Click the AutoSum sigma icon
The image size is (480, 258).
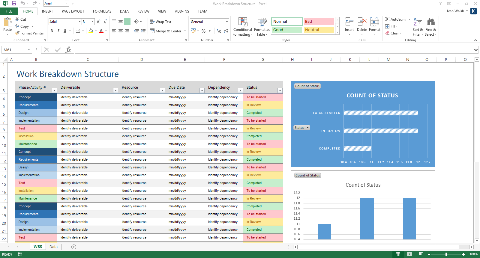pos(387,19)
